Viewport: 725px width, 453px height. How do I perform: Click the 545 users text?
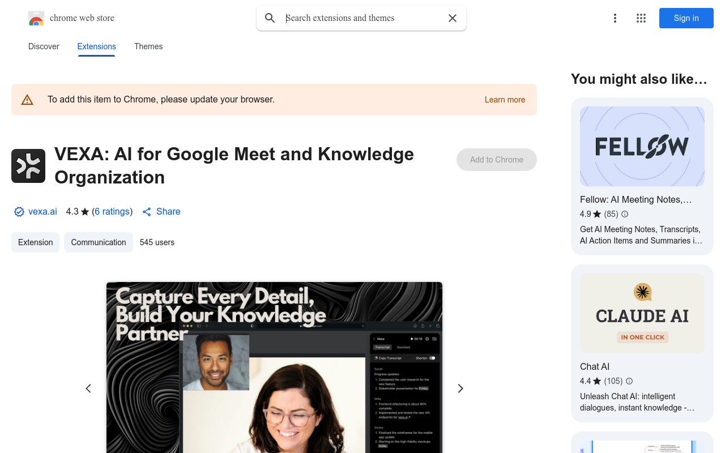click(x=157, y=242)
